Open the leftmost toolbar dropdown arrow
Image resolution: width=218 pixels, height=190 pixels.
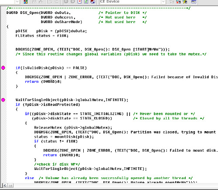click(17, 2)
